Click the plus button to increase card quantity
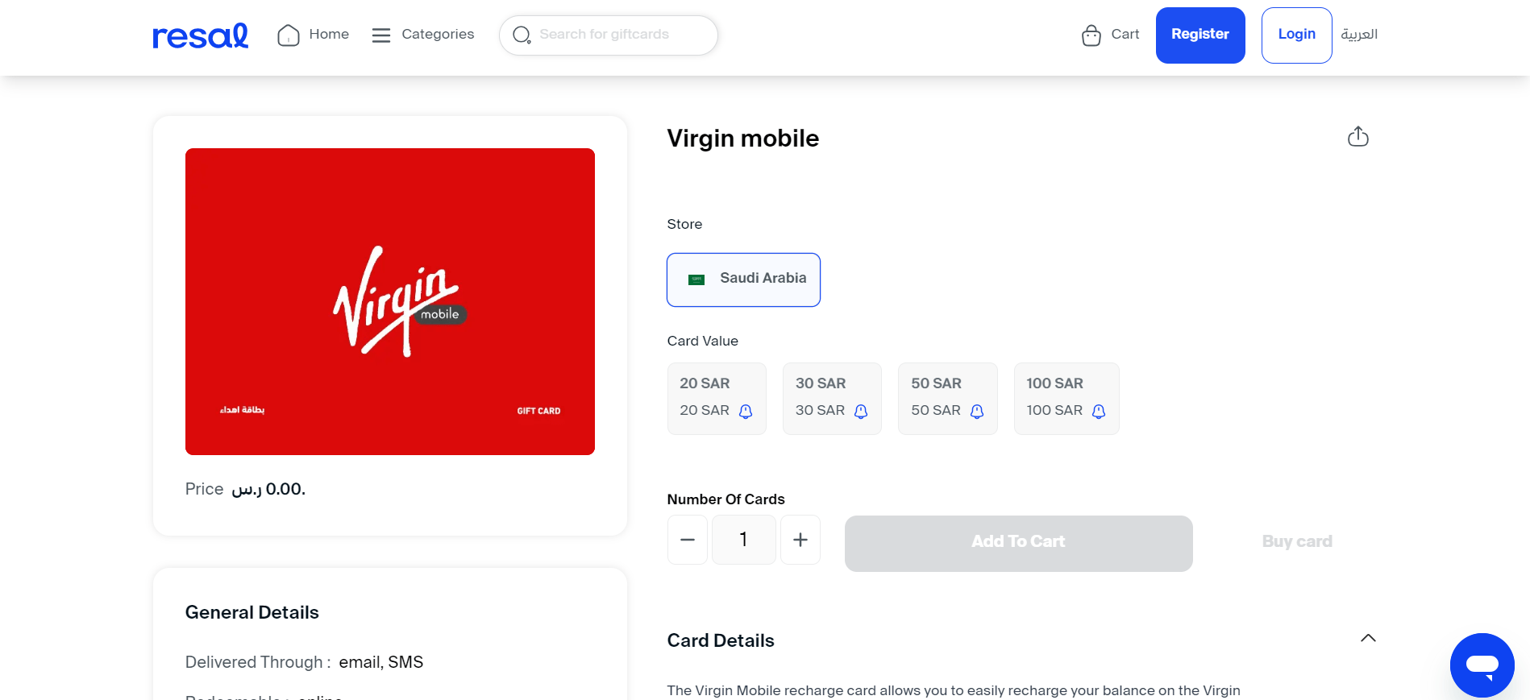 tap(800, 540)
